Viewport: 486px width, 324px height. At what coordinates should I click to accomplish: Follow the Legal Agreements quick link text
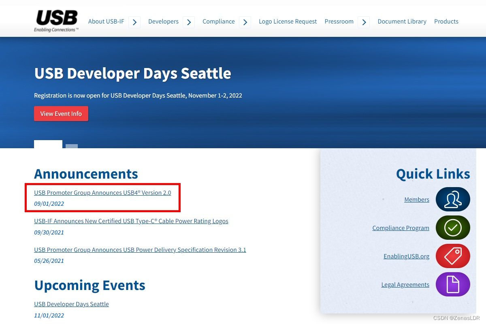[405, 285]
